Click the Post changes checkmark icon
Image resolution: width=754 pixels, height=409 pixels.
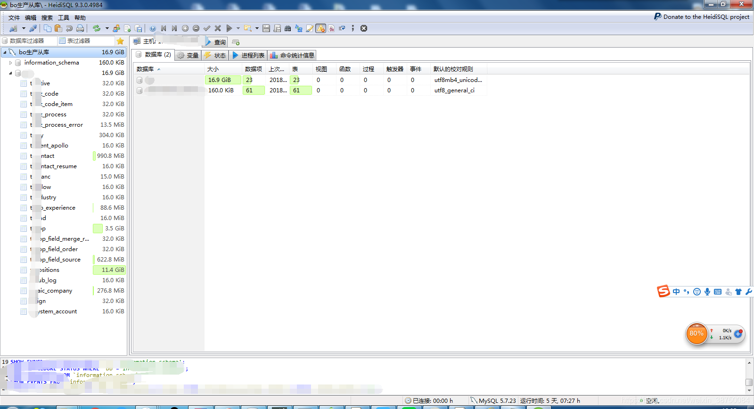[x=207, y=28]
